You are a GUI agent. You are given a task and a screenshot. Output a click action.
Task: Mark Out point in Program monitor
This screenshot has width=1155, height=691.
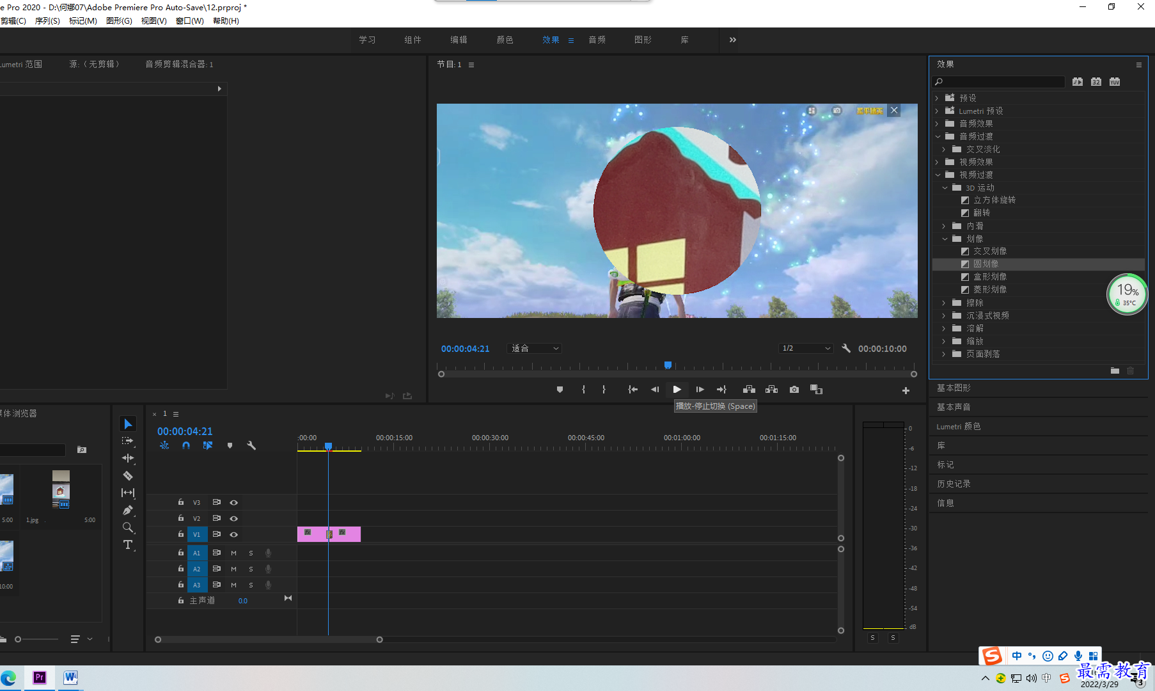click(604, 390)
